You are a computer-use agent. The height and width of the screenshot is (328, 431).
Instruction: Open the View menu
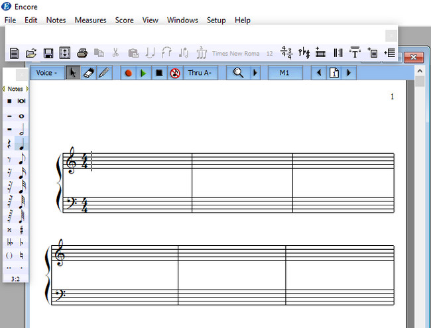click(x=150, y=20)
